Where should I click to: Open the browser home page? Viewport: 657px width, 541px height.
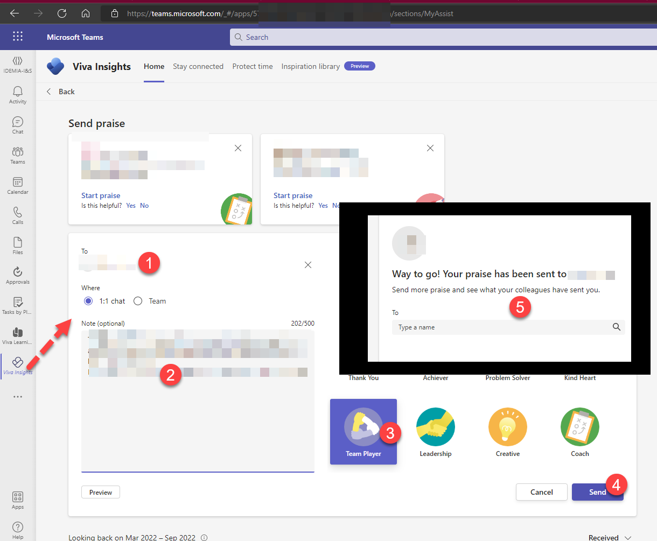(x=86, y=13)
